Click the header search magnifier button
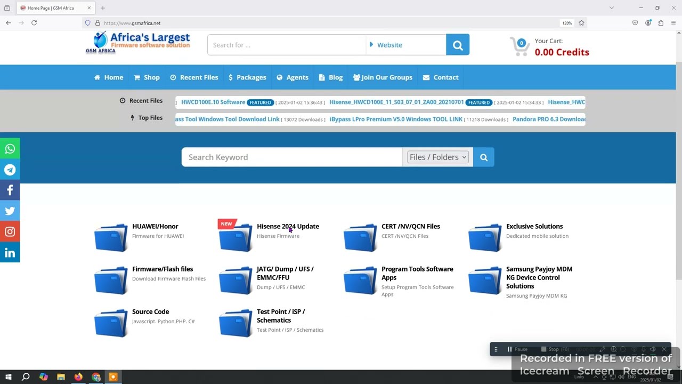Viewport: 682px width, 384px height. (458, 45)
